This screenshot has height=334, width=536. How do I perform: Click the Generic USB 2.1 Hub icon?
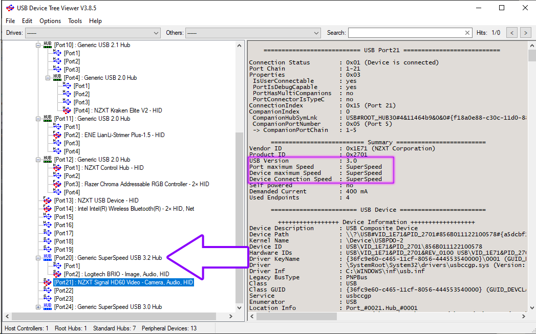pyautogui.click(x=48, y=45)
